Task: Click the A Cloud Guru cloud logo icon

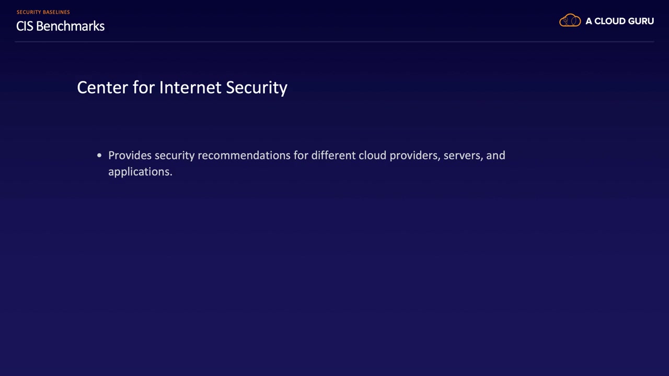Action: click(x=570, y=21)
